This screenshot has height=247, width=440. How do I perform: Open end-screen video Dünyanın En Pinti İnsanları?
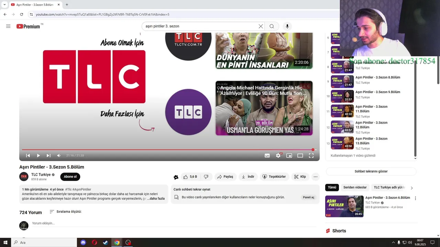pyautogui.click(x=264, y=51)
